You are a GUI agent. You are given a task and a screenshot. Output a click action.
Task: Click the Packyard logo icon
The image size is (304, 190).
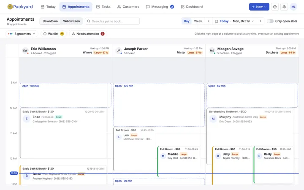(10, 7)
